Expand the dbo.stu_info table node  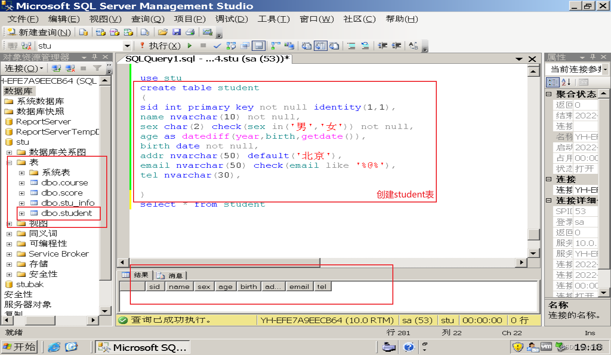[x=21, y=203]
